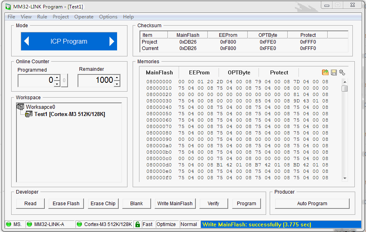Click memory address 080000f0

click(x=159, y=178)
